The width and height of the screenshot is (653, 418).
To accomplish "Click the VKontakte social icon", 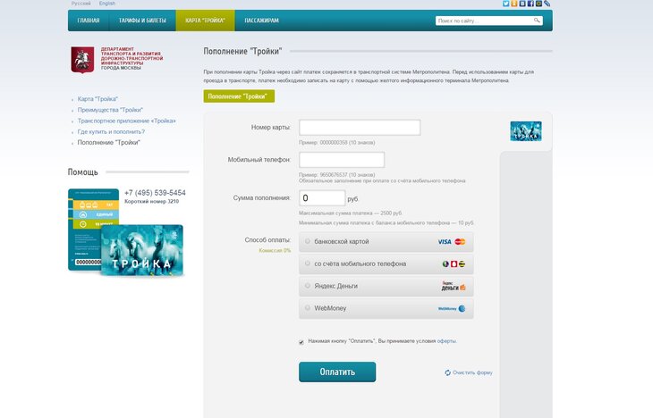I will [x=522, y=4].
